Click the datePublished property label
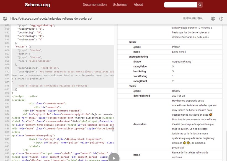Image resolution: width=227 pixels, height=161 pixels. tap(141, 96)
